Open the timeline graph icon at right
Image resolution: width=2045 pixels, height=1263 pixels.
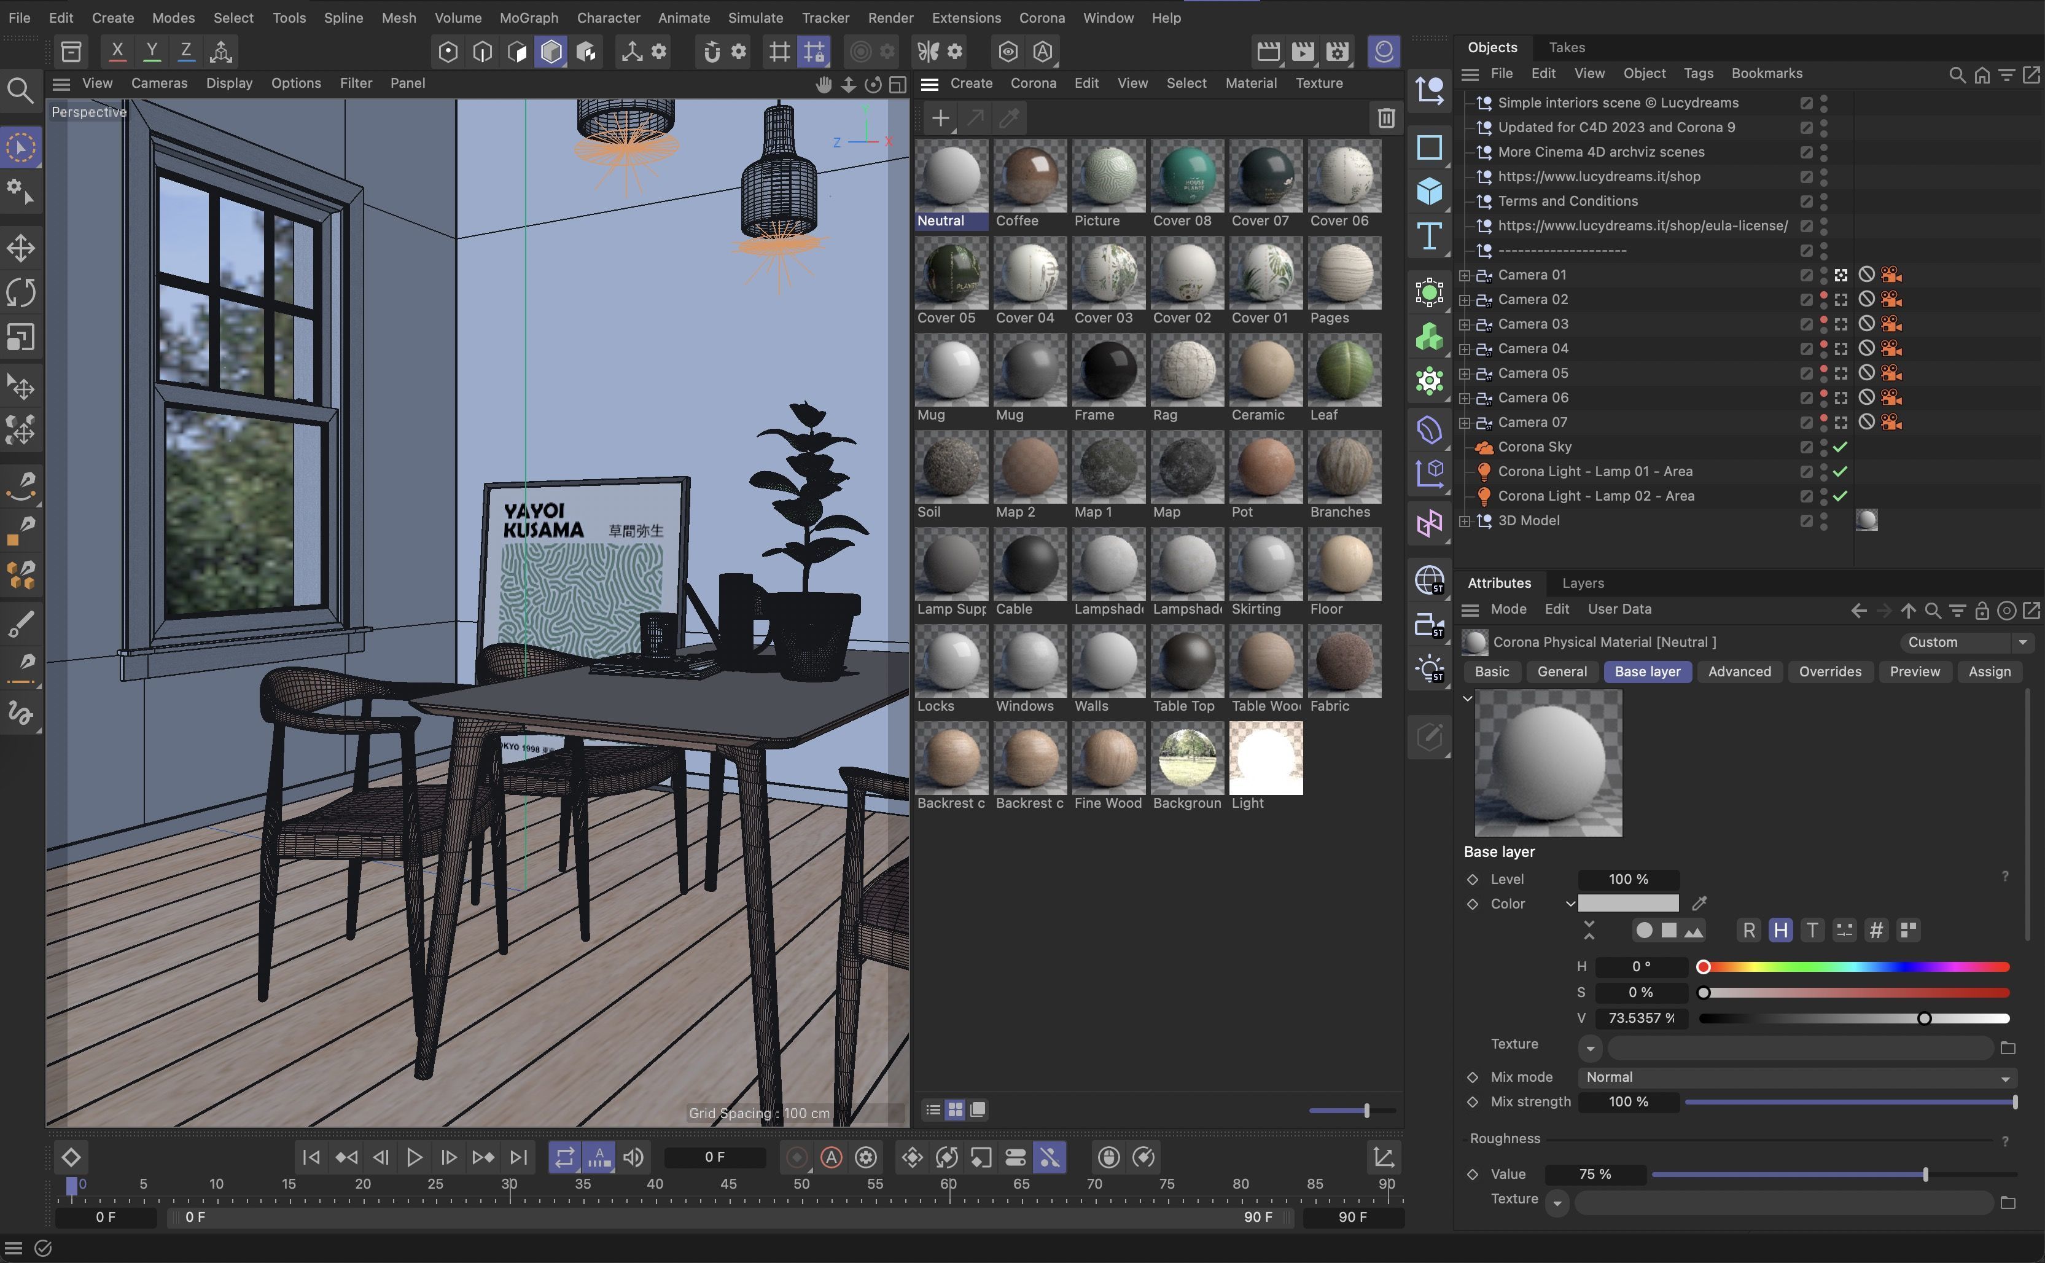(x=1384, y=1158)
